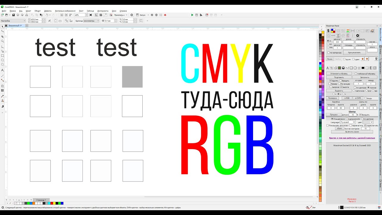Open the 'Настройка' page size dropdown

pos(13,21)
